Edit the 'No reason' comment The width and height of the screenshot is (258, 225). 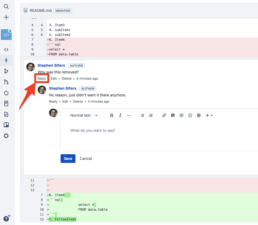click(65, 102)
